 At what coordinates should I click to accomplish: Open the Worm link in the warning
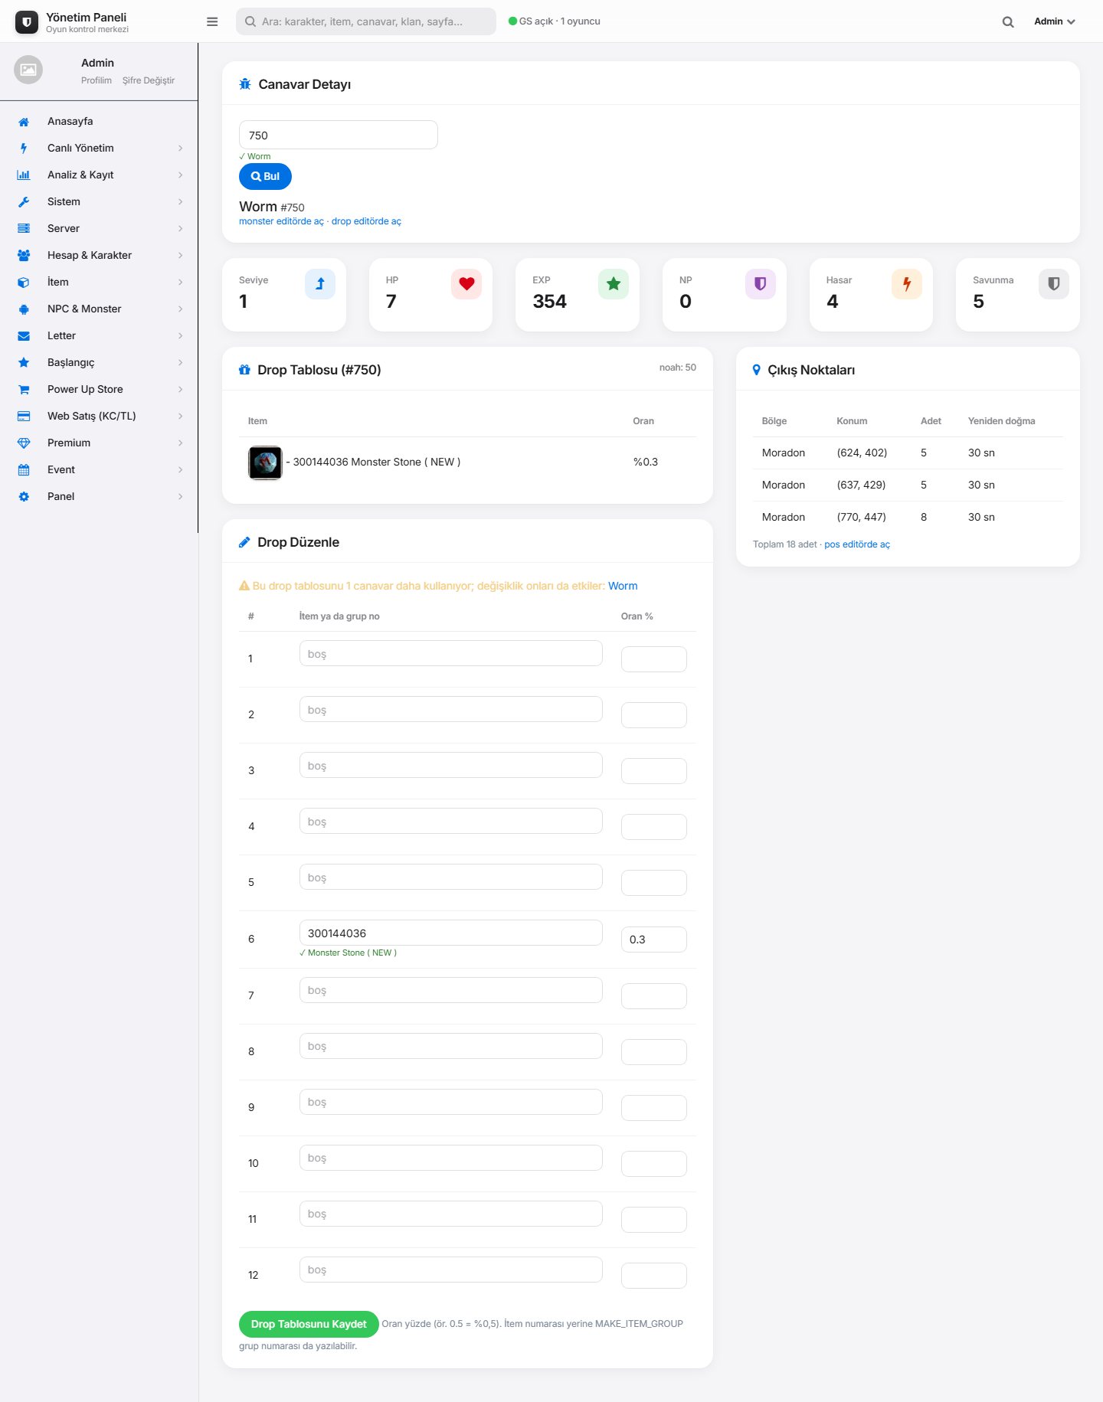tap(623, 586)
